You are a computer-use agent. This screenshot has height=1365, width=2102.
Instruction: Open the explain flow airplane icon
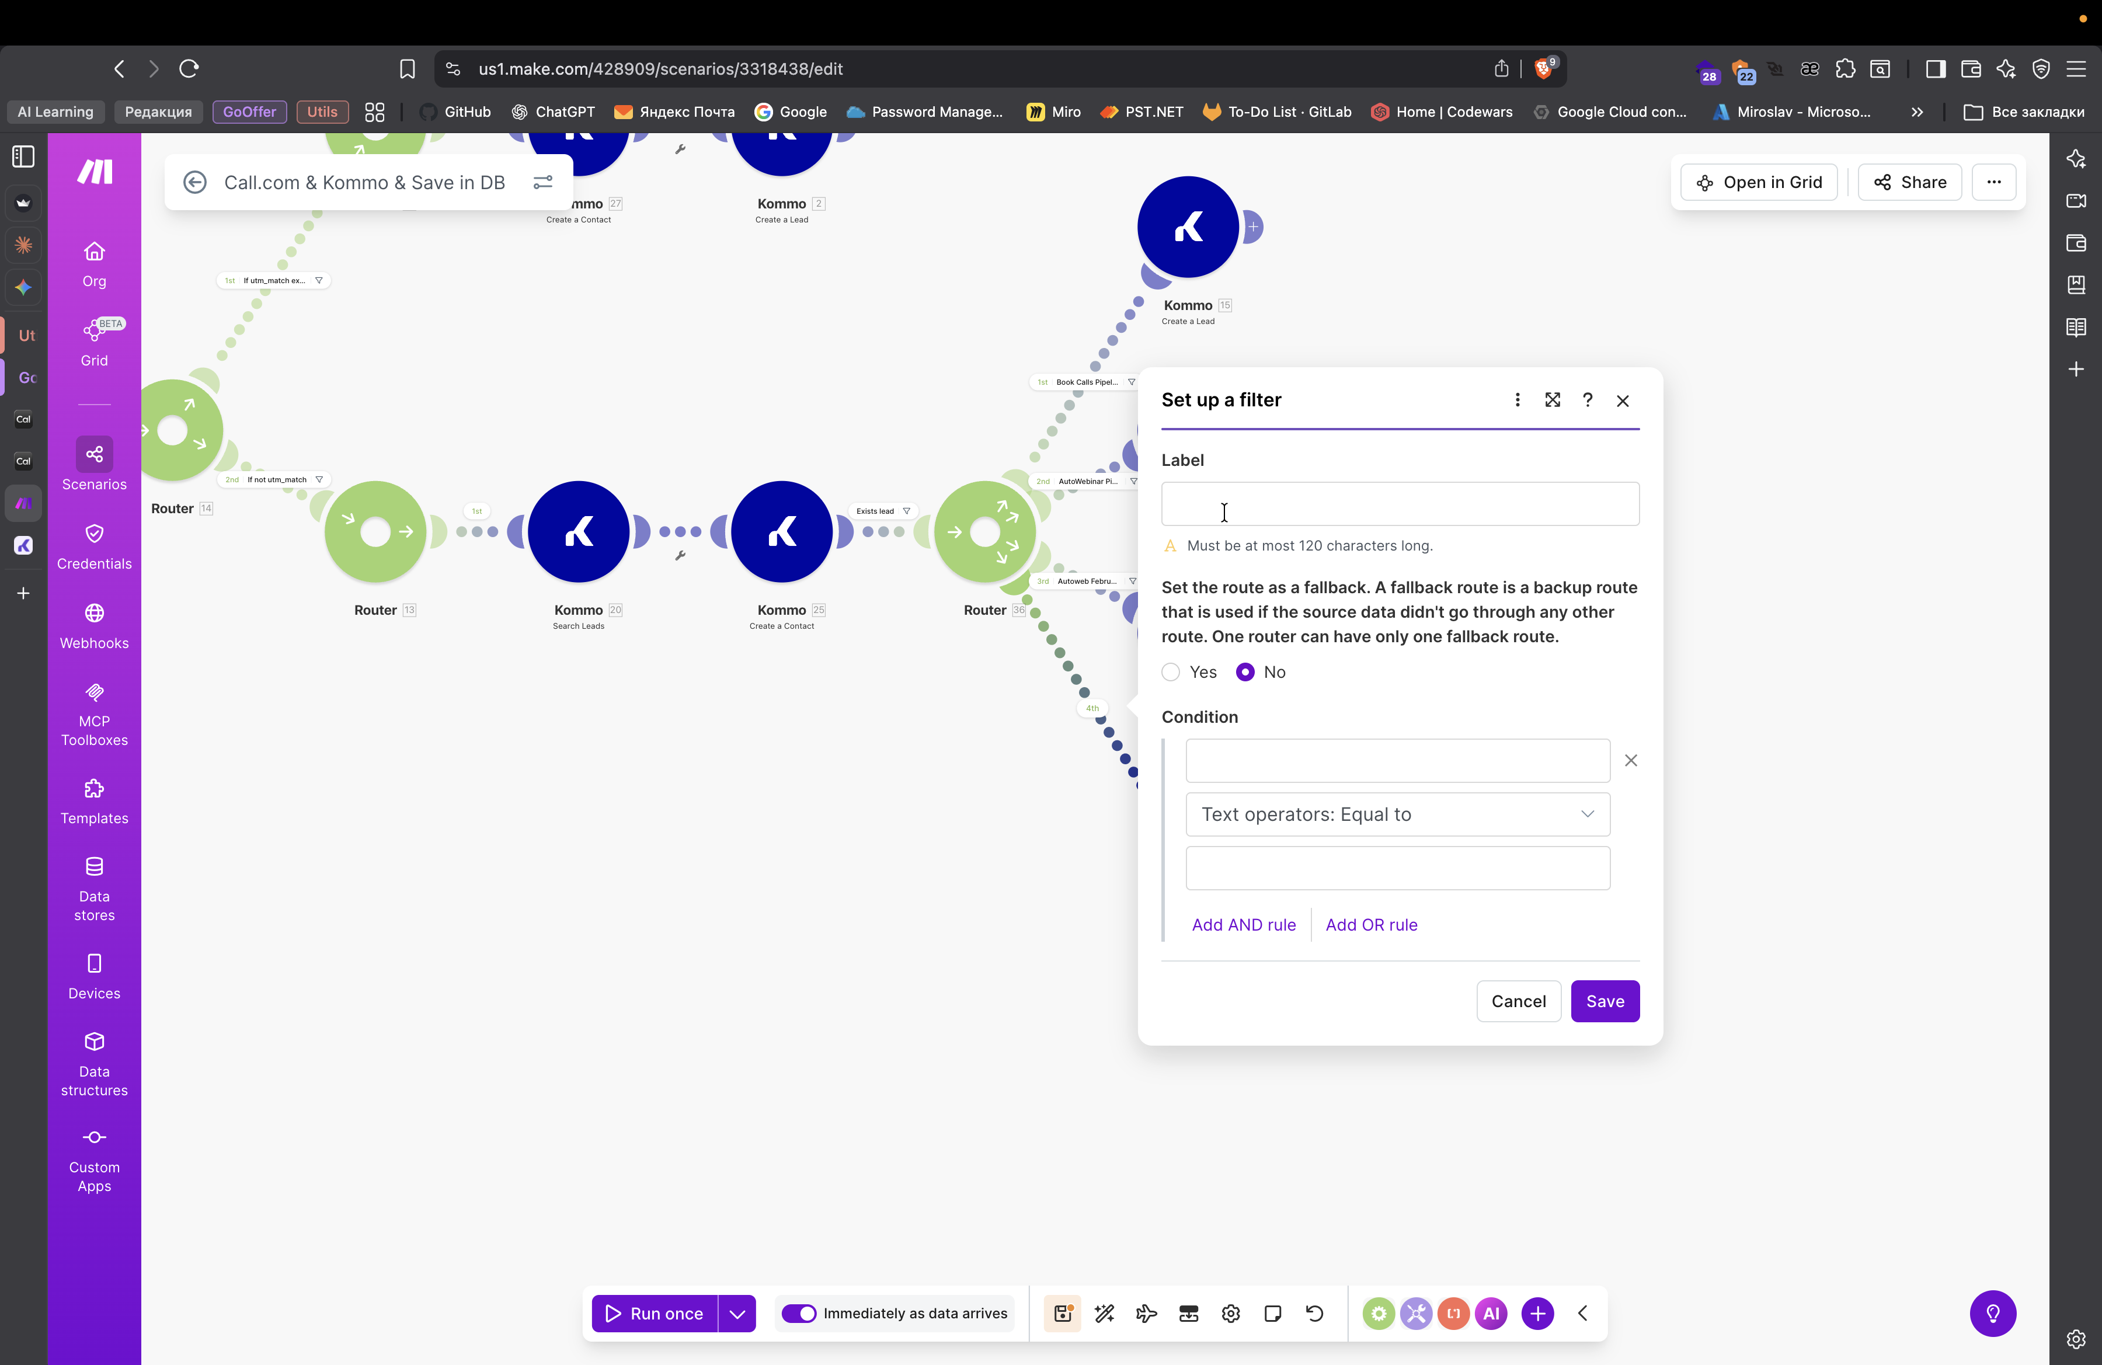tap(1146, 1313)
